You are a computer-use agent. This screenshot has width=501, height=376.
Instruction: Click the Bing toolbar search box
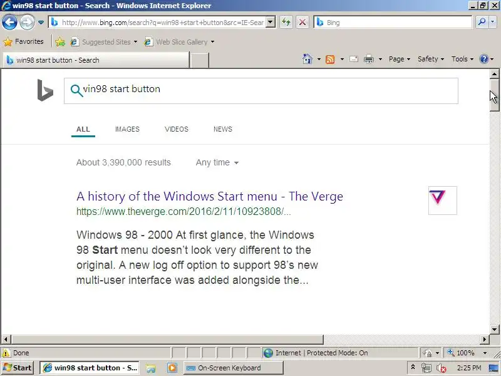393,23
